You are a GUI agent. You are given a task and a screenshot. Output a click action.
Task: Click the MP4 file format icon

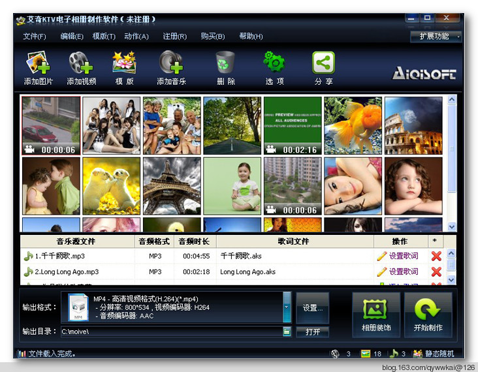[x=78, y=307]
